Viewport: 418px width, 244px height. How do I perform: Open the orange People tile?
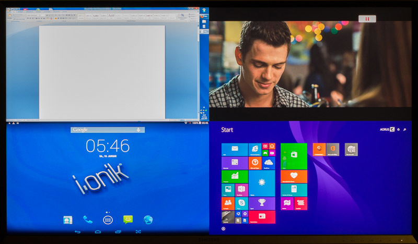tap(228, 203)
